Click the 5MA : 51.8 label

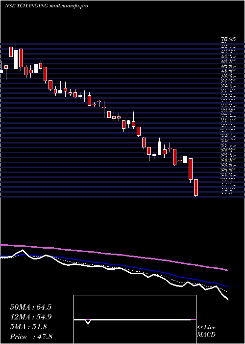28,327
